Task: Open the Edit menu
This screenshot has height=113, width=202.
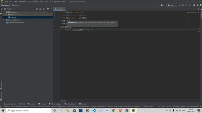Action: pyautogui.click(x=11, y=2)
